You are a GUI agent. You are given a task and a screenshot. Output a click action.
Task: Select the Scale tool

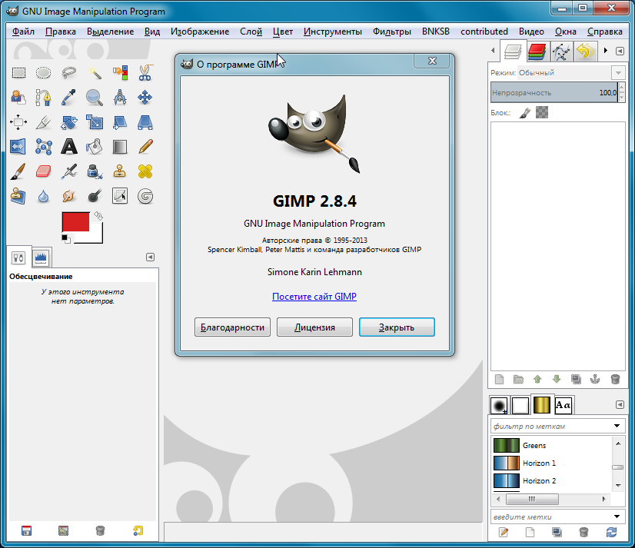pyautogui.click(x=95, y=122)
